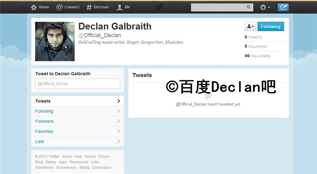Open the Businesses footer link
Viewport: 317px width, 174px height.
pos(67,168)
